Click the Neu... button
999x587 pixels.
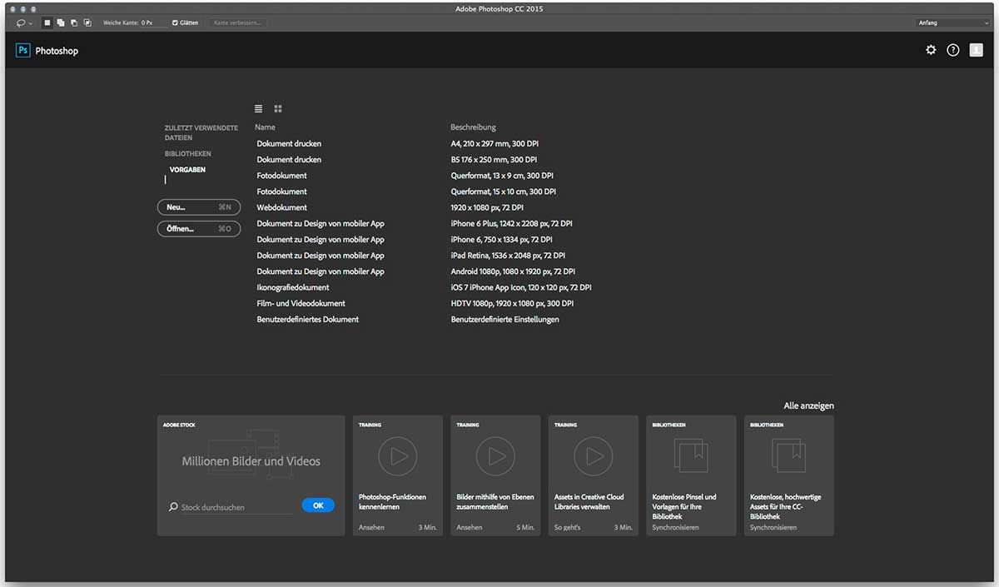[198, 206]
